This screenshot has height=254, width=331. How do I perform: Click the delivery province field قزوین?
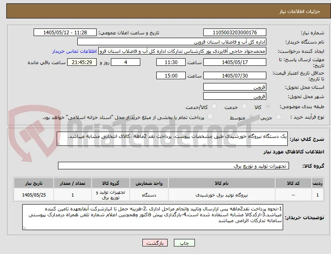click(235, 87)
